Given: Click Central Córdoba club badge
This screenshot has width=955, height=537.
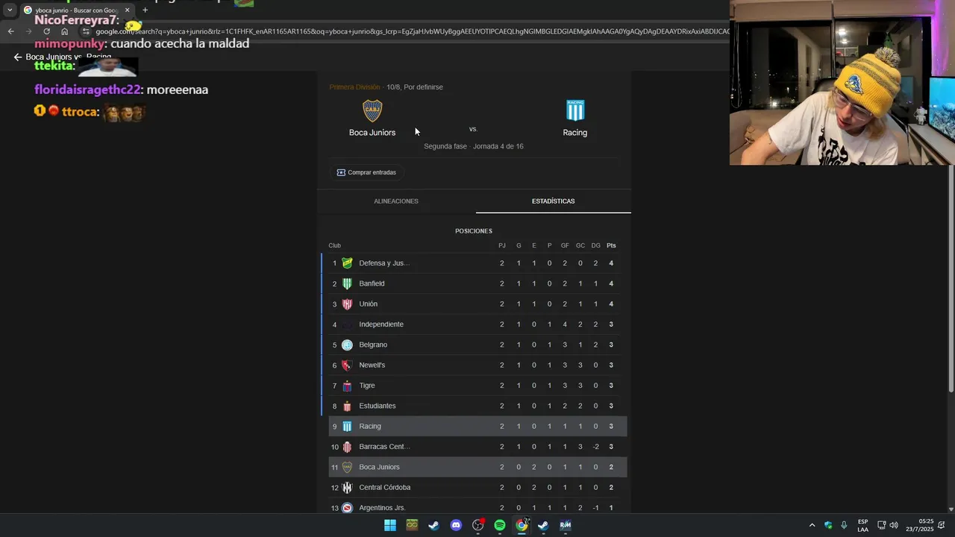Looking at the screenshot, I should pos(347,488).
